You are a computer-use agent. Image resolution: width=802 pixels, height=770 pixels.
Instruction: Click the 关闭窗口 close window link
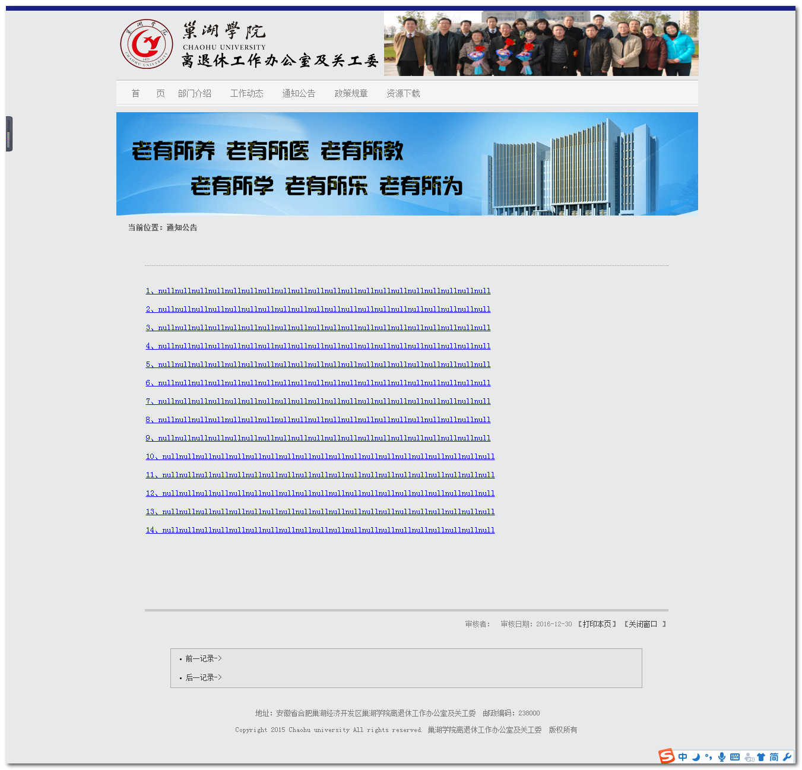tap(643, 624)
